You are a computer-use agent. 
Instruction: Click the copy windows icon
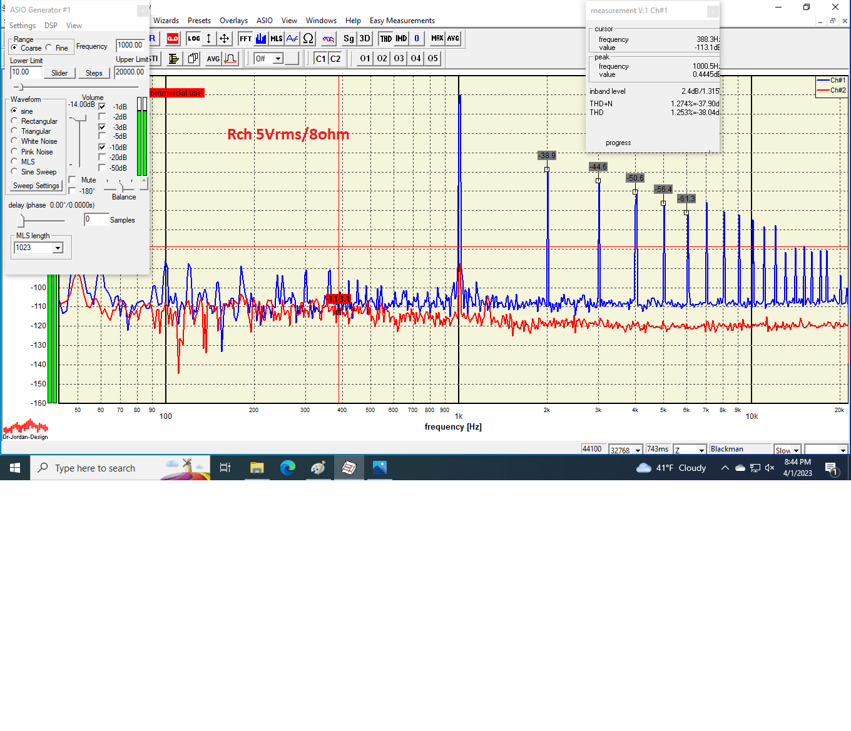tap(193, 59)
